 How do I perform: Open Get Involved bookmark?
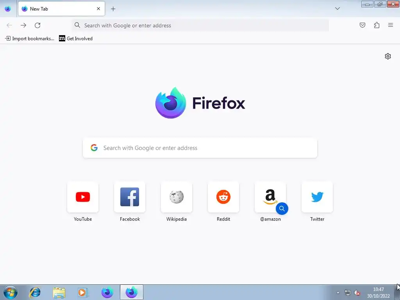[x=76, y=39]
